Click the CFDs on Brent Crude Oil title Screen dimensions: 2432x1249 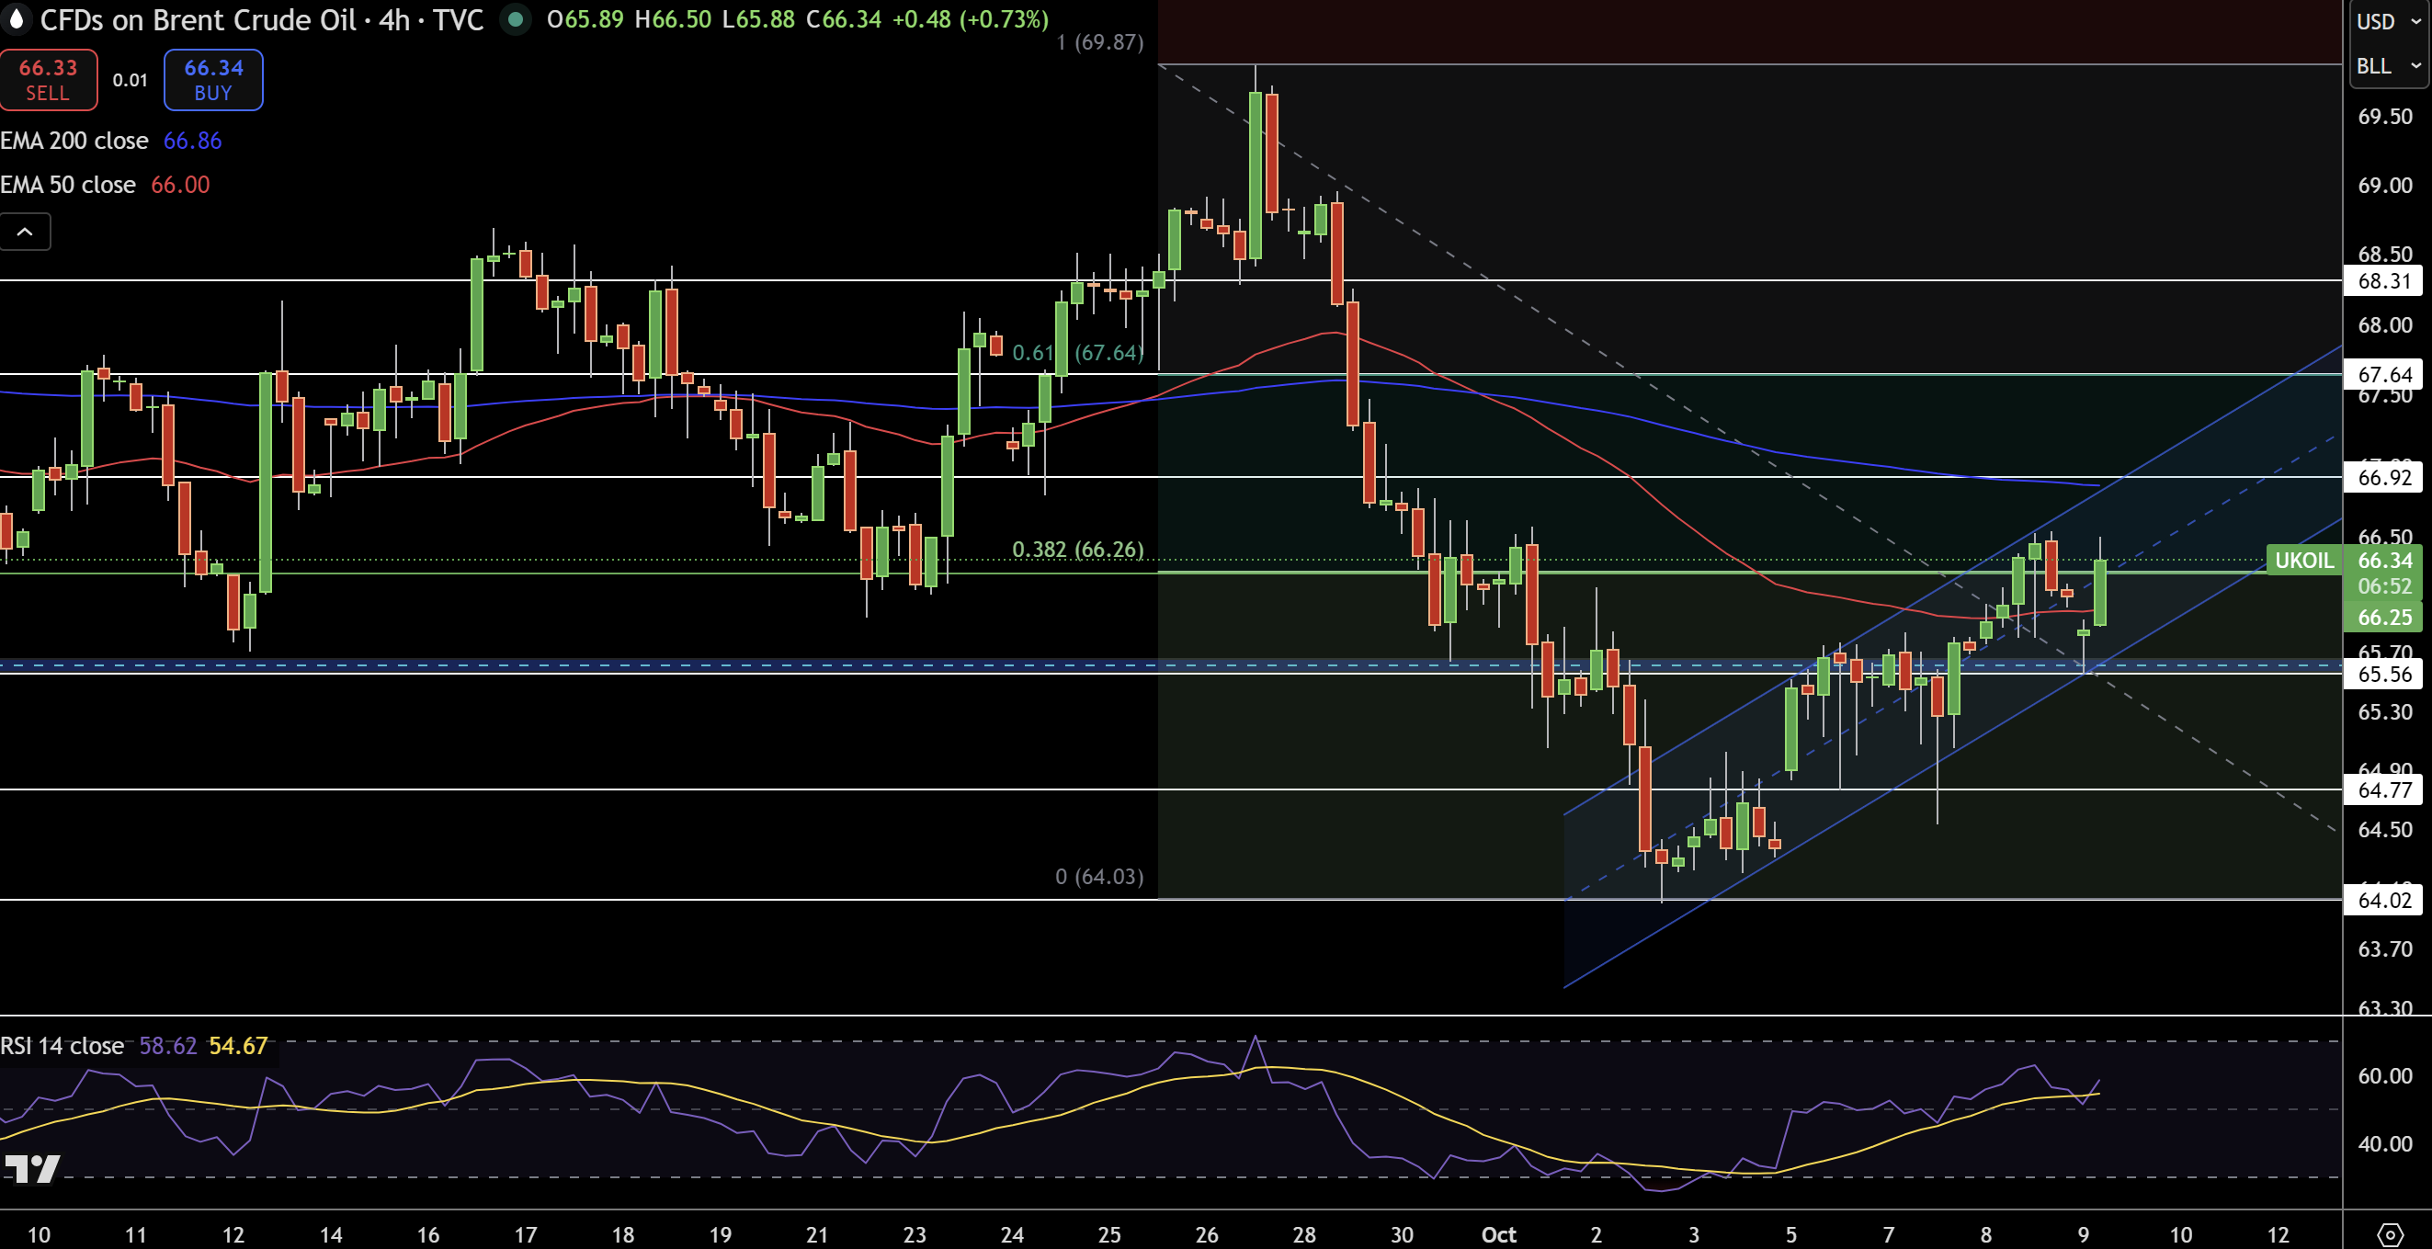199,19
